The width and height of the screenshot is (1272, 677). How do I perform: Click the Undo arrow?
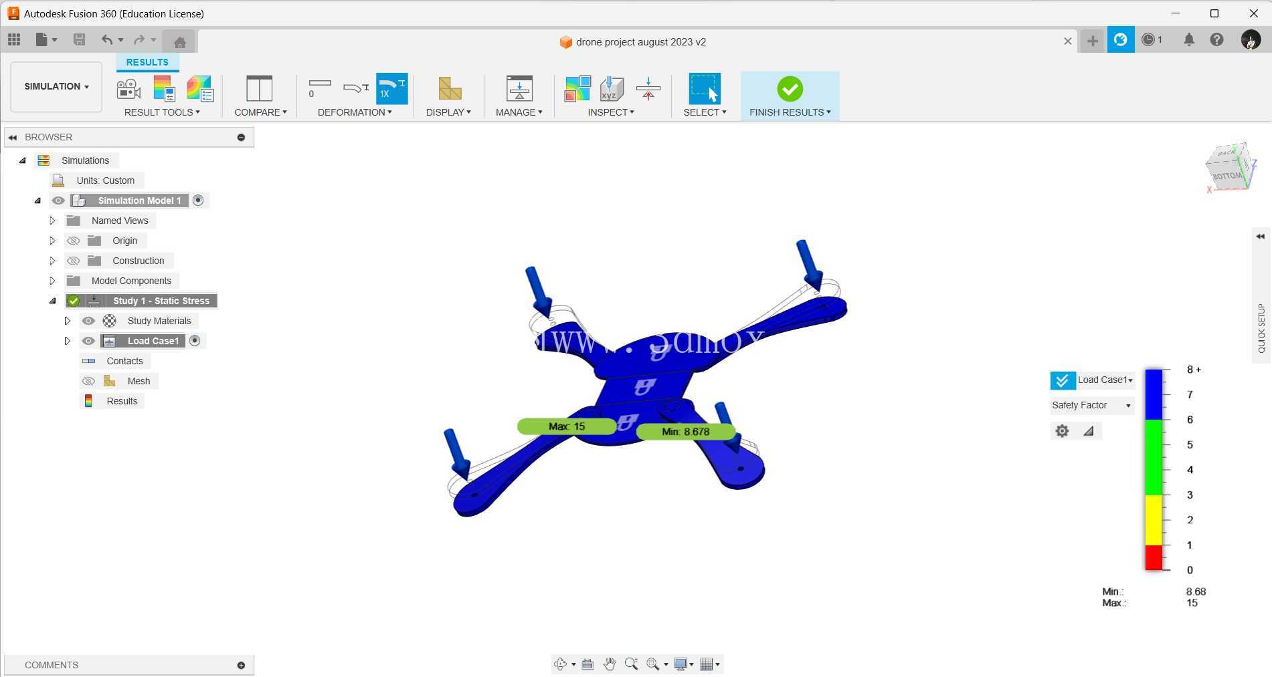107,40
